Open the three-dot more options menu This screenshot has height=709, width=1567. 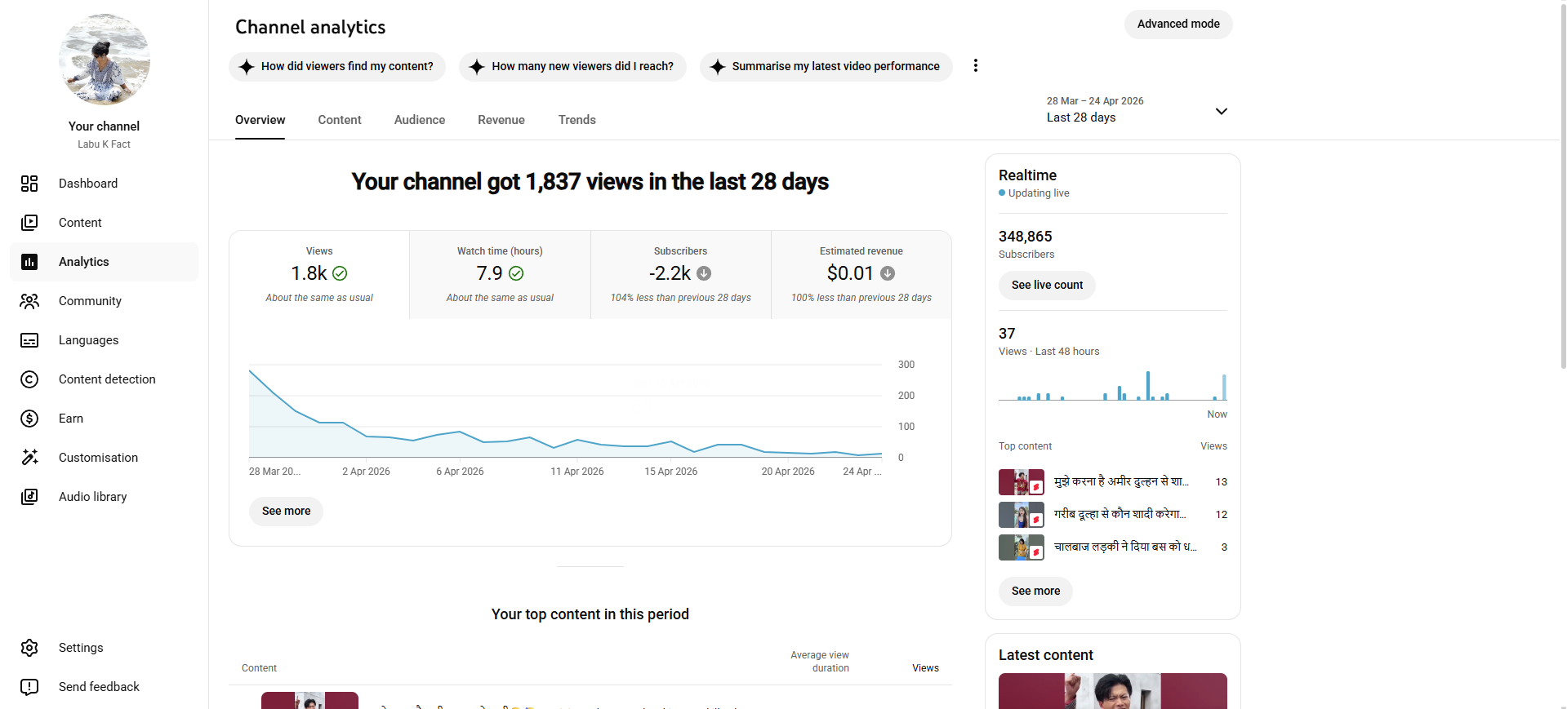(975, 65)
